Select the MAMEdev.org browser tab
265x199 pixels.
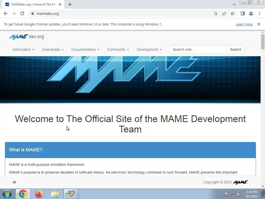pyautogui.click(x=33, y=4)
